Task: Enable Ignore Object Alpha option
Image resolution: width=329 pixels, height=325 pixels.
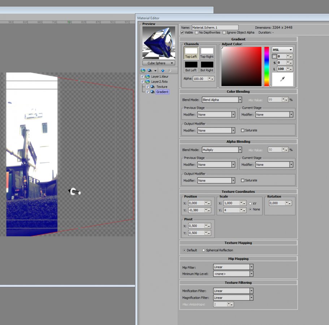Action: click(224, 32)
